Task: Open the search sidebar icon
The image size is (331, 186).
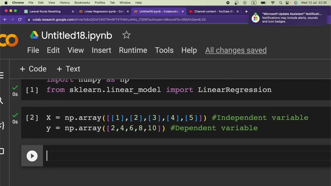Action: pyautogui.click(x=1, y=100)
